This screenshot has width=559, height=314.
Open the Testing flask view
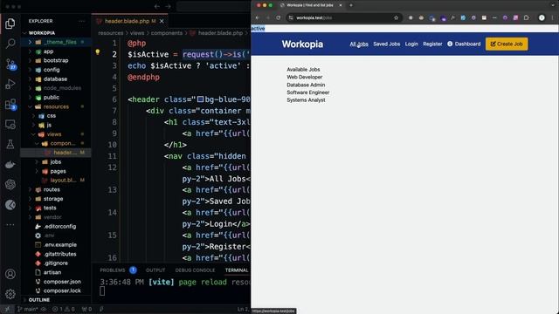(10, 144)
